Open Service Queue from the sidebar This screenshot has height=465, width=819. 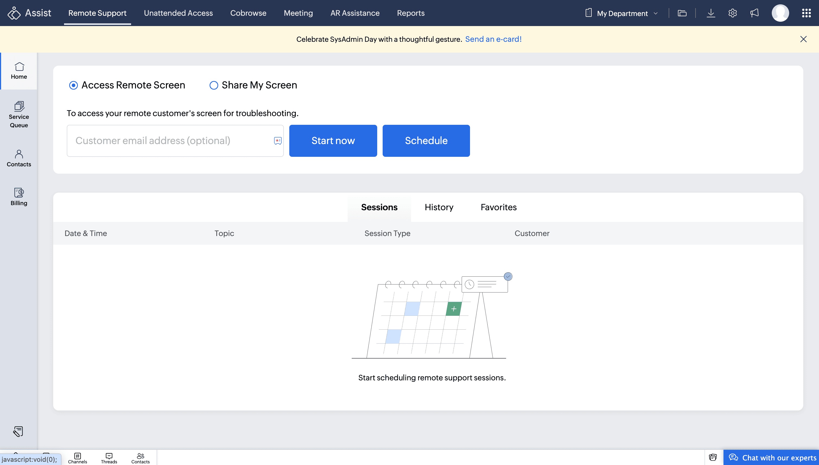click(19, 114)
